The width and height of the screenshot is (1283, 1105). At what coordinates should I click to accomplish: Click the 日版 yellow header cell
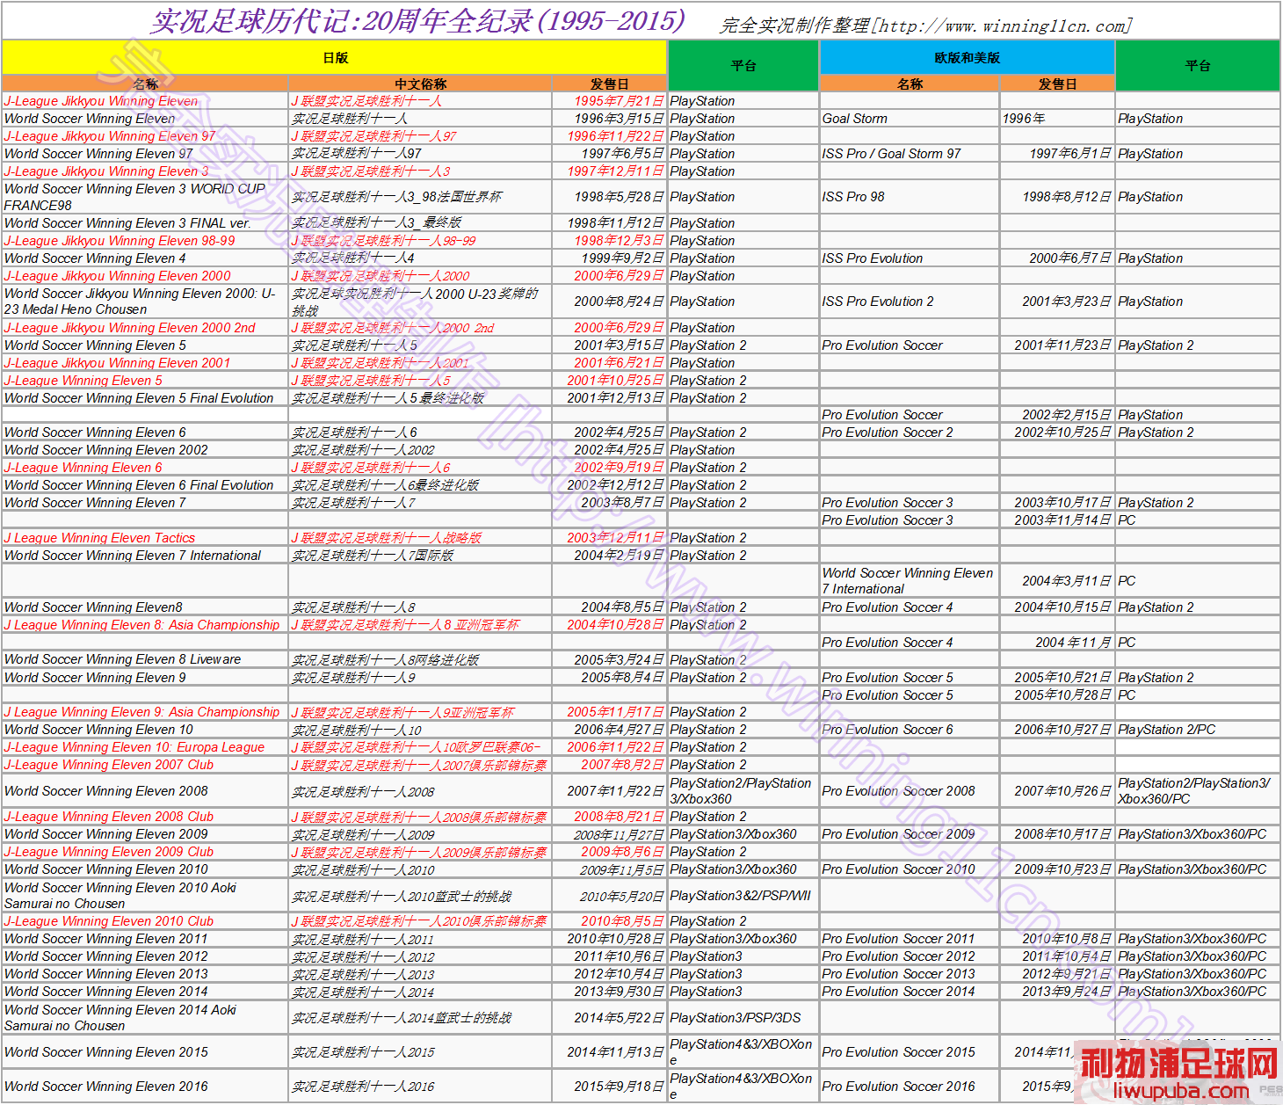pyautogui.click(x=334, y=57)
